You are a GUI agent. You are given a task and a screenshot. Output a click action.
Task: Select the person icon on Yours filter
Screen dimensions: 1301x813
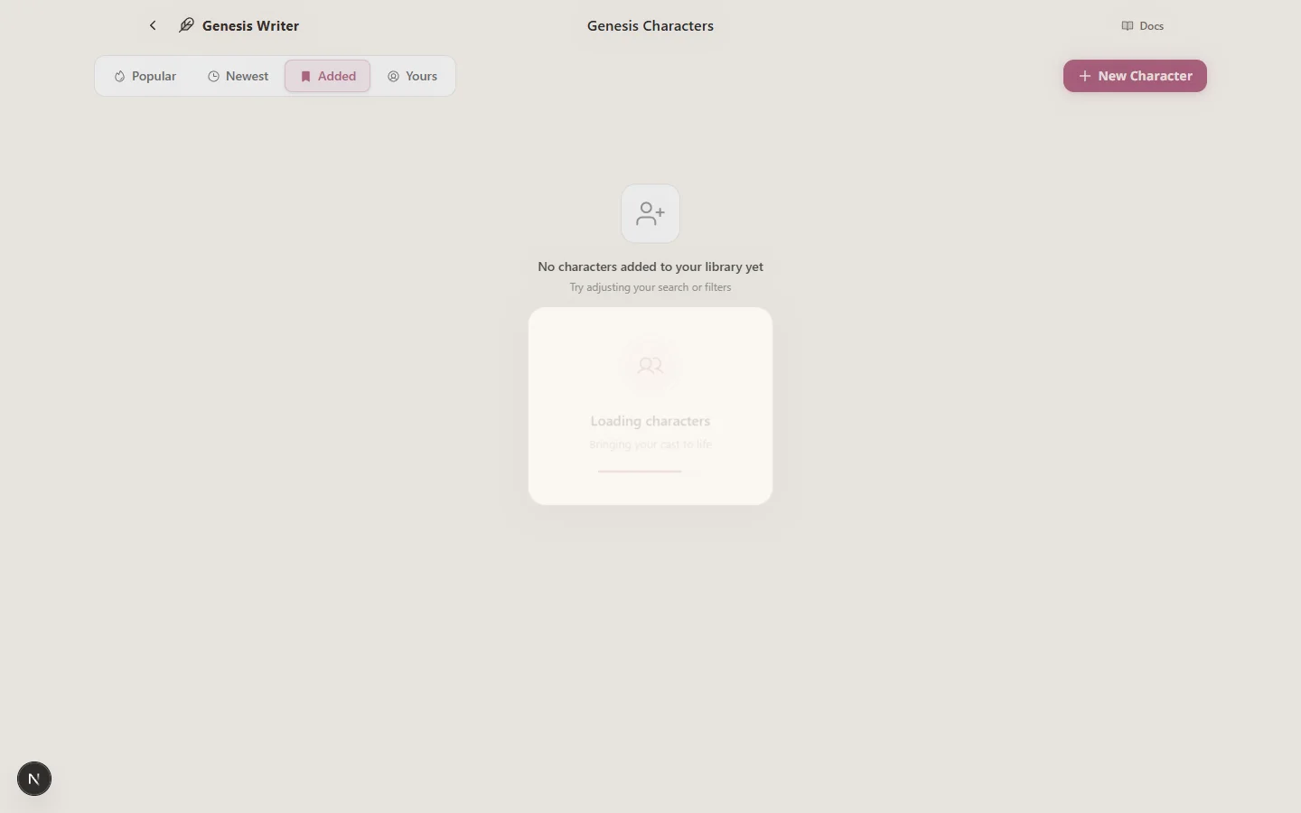point(394,76)
